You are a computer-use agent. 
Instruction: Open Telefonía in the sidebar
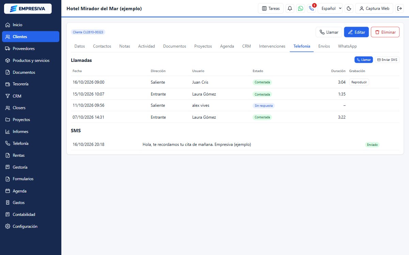31,143
